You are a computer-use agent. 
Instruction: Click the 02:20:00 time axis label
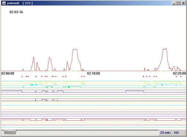(179, 73)
